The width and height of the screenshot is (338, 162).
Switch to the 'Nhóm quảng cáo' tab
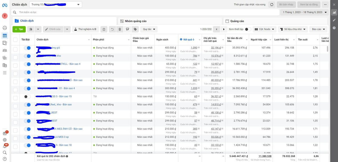click(x=170, y=21)
